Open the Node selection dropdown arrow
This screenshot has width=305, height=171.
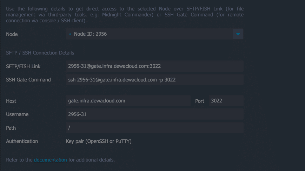pyautogui.click(x=238, y=34)
